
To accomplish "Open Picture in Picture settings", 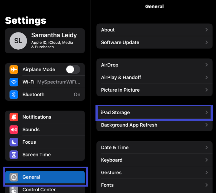I will click(154, 90).
